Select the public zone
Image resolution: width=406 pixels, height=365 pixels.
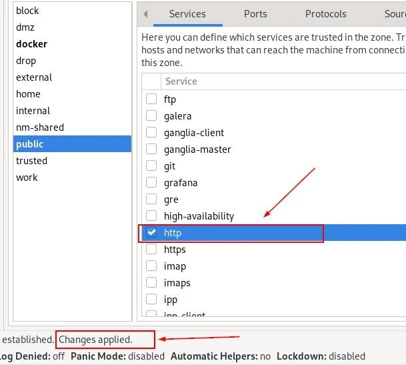pos(29,144)
